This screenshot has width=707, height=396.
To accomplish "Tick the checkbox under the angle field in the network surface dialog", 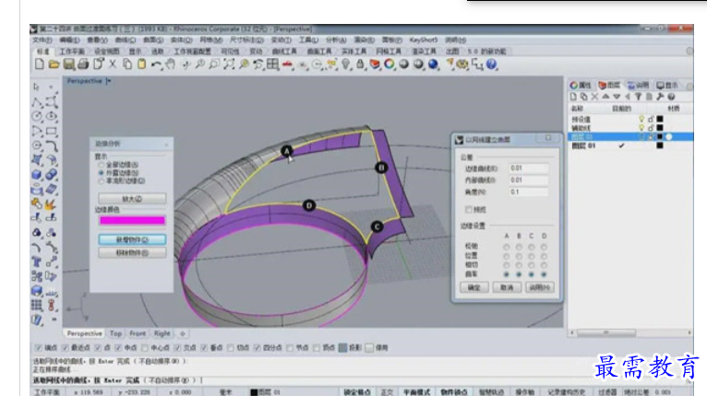I will click(469, 210).
